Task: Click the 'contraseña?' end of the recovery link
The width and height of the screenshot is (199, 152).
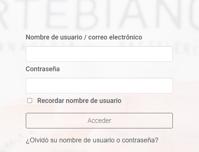Action: tap(140, 140)
